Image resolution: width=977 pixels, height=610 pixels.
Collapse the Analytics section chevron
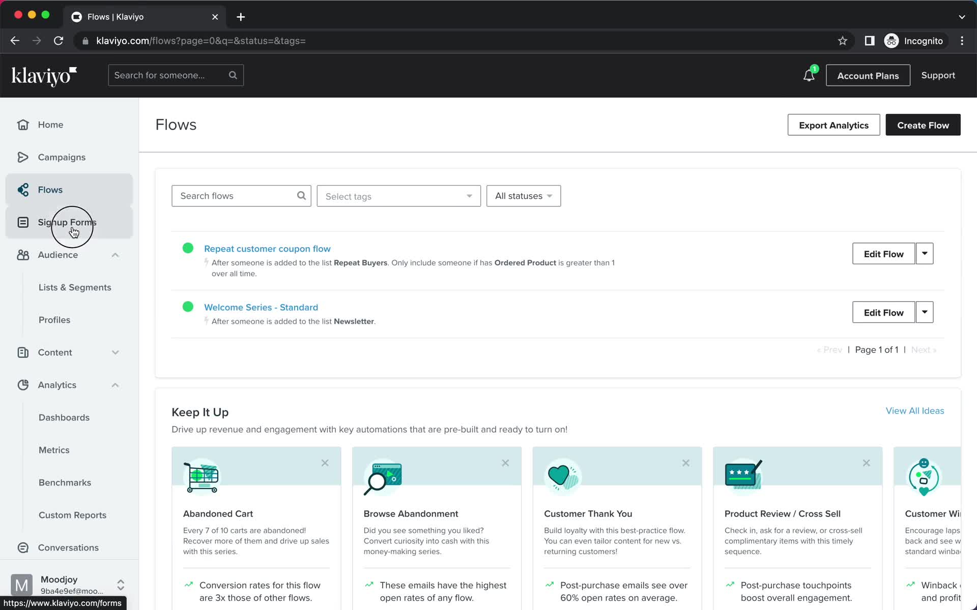(x=115, y=385)
